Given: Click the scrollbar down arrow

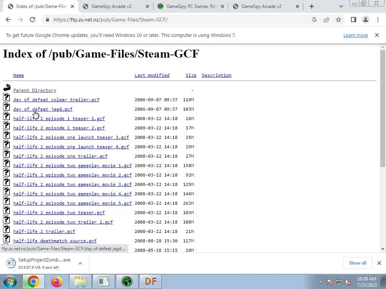Looking at the screenshot, I should tap(383, 249).
